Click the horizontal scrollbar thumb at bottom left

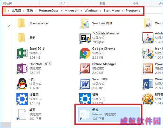pos(6,124)
